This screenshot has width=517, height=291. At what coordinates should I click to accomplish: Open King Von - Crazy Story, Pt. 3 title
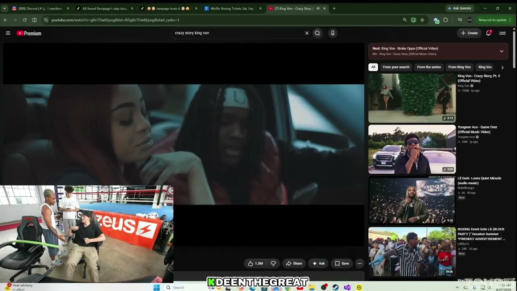tap(479, 78)
